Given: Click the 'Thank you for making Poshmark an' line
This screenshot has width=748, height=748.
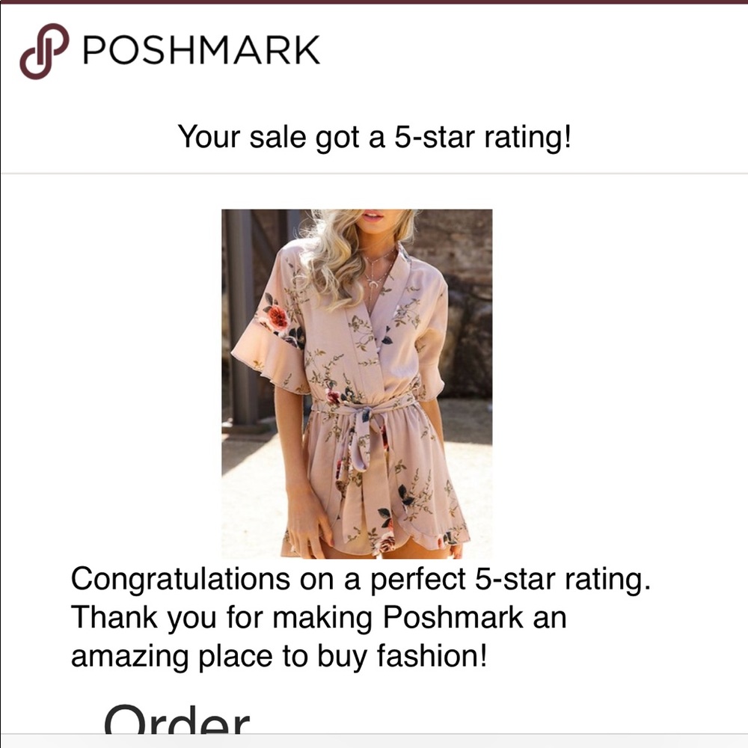Looking at the screenshot, I should coord(318,618).
